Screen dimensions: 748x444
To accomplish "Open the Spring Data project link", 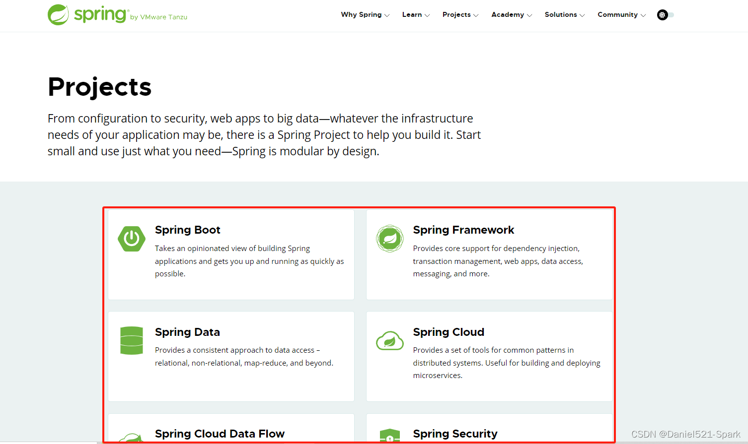I will pos(187,332).
